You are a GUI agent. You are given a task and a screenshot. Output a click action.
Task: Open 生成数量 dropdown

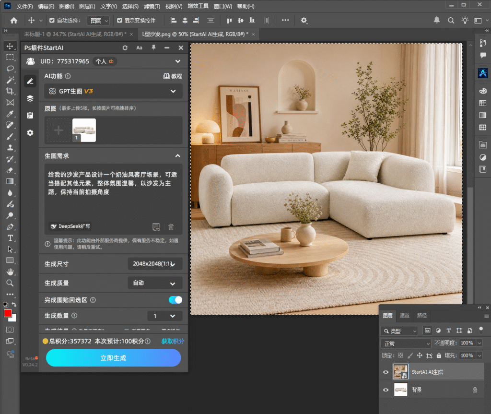coord(165,316)
